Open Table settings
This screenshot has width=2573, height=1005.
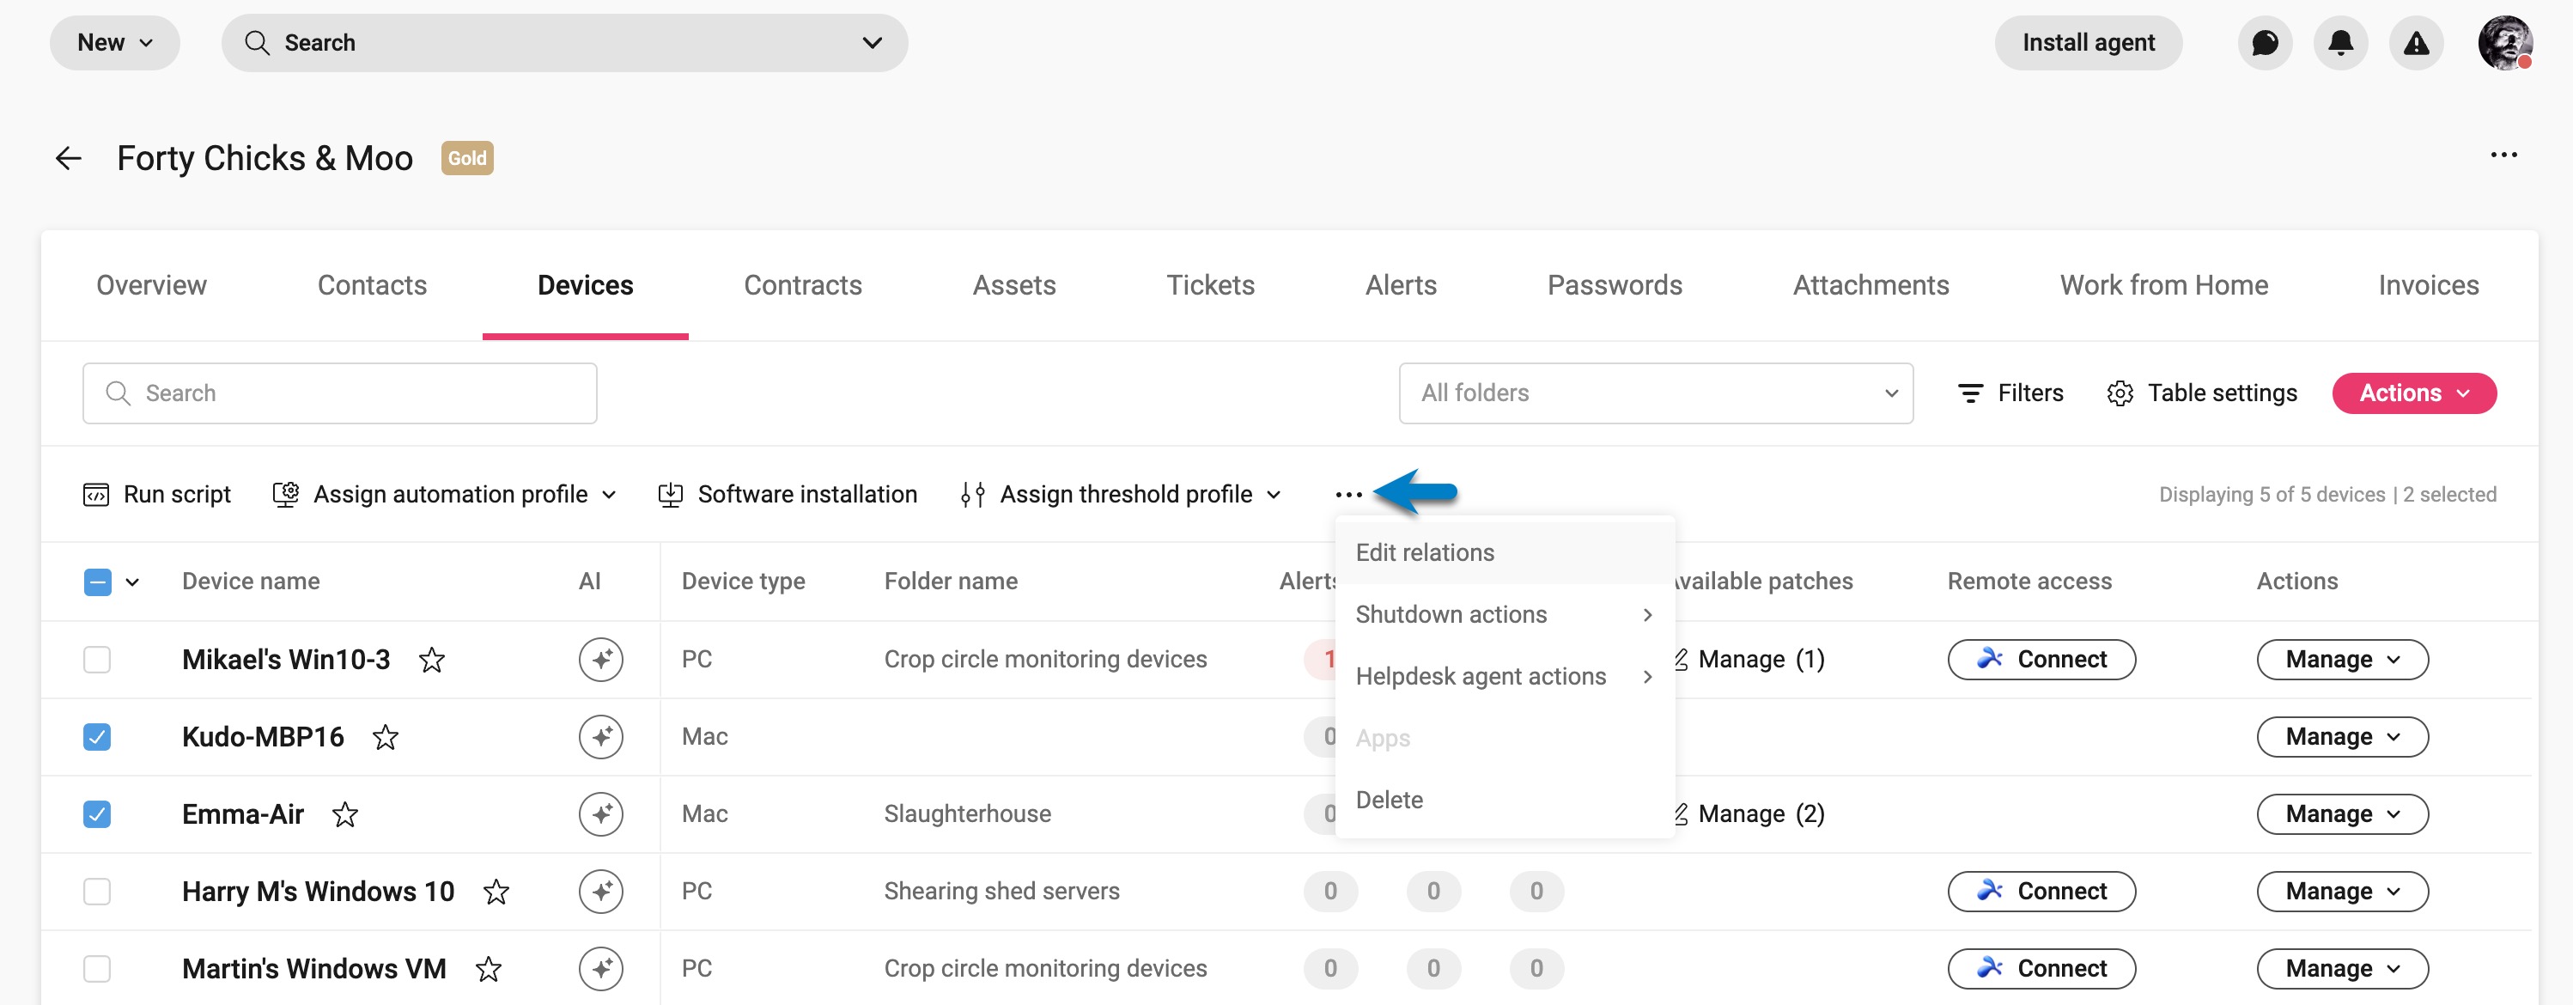[x=2201, y=393]
